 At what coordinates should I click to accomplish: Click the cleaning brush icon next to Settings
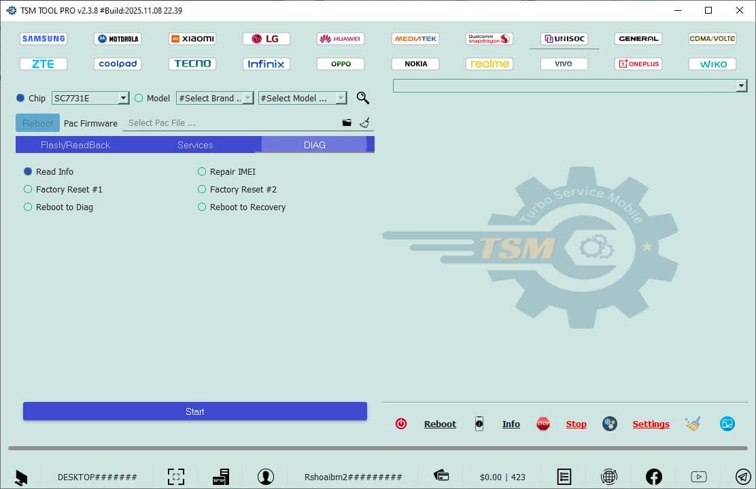(693, 423)
